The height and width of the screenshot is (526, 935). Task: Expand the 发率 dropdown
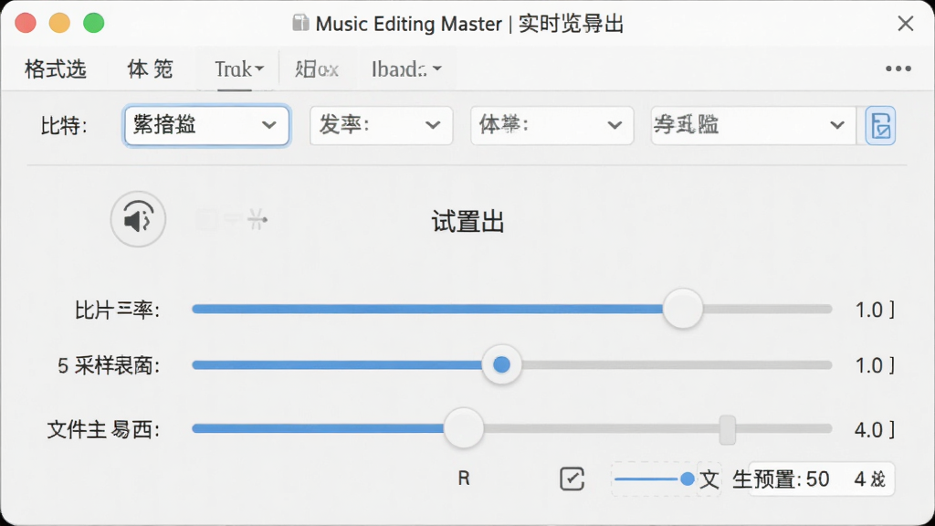(x=381, y=125)
